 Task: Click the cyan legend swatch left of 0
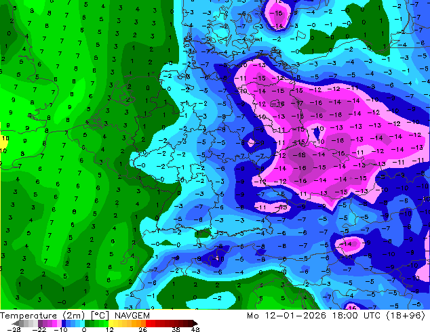coord(82,323)
